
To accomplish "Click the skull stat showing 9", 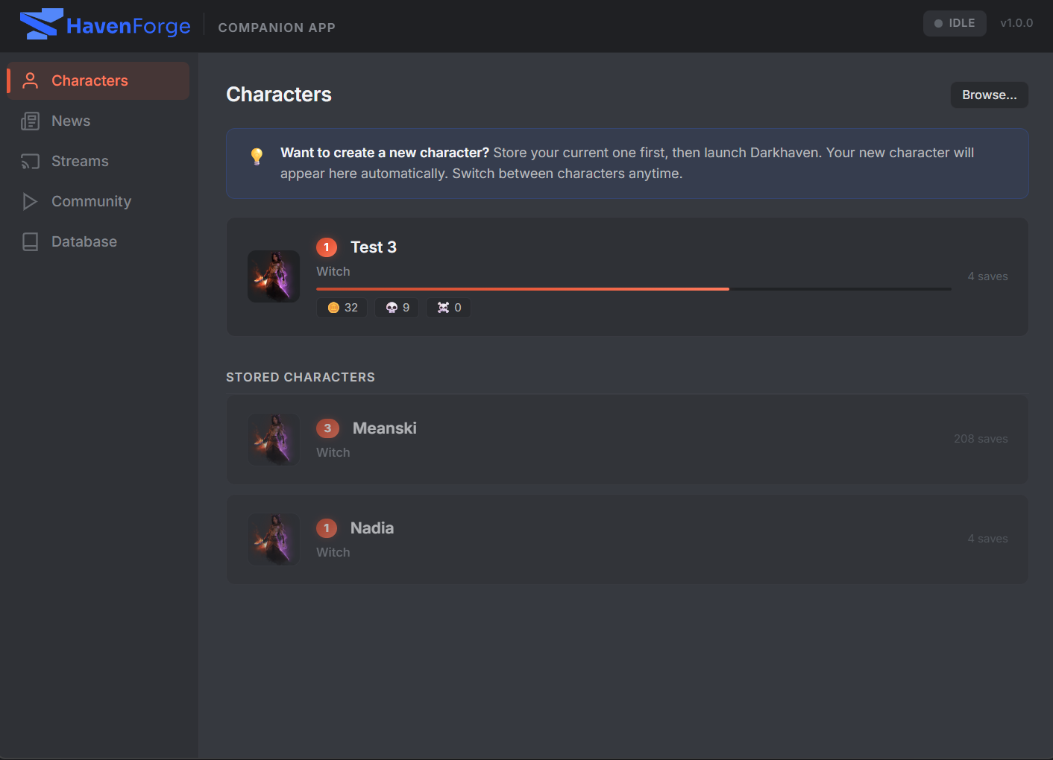I will click(x=397, y=308).
